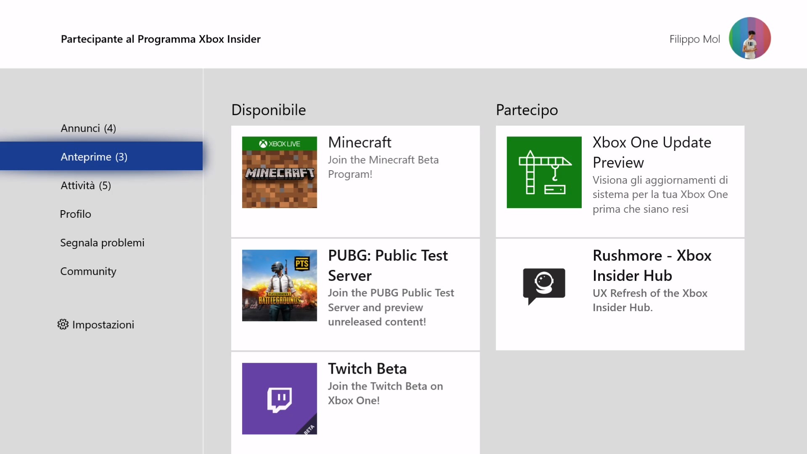
Task: Click Rushmore - Xbox Insider Hub title
Action: [652, 265]
